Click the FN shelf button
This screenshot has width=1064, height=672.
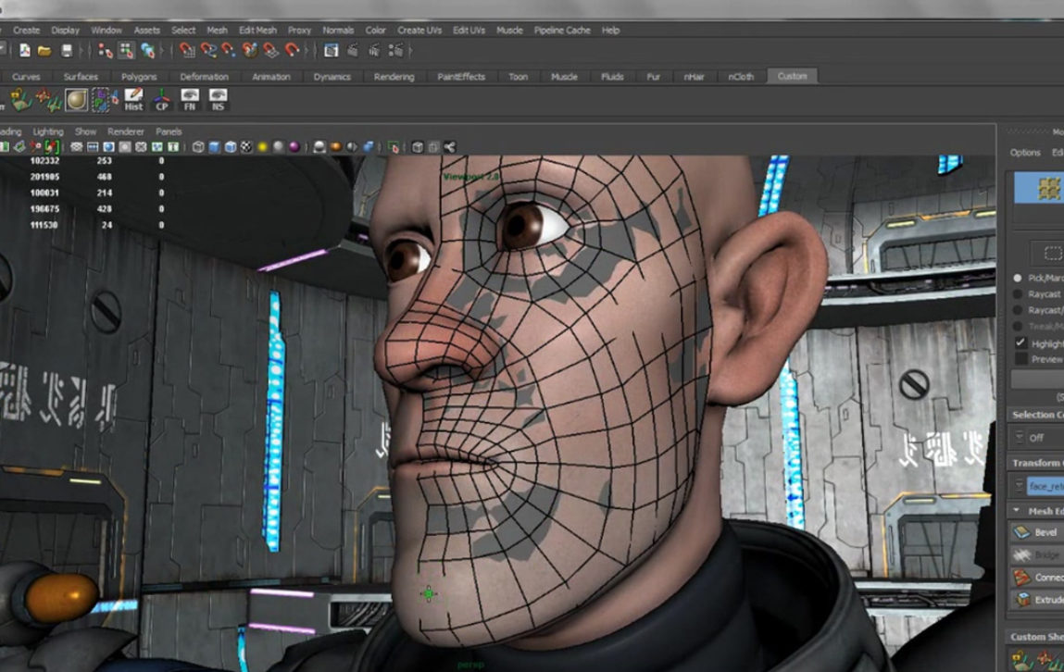(190, 100)
